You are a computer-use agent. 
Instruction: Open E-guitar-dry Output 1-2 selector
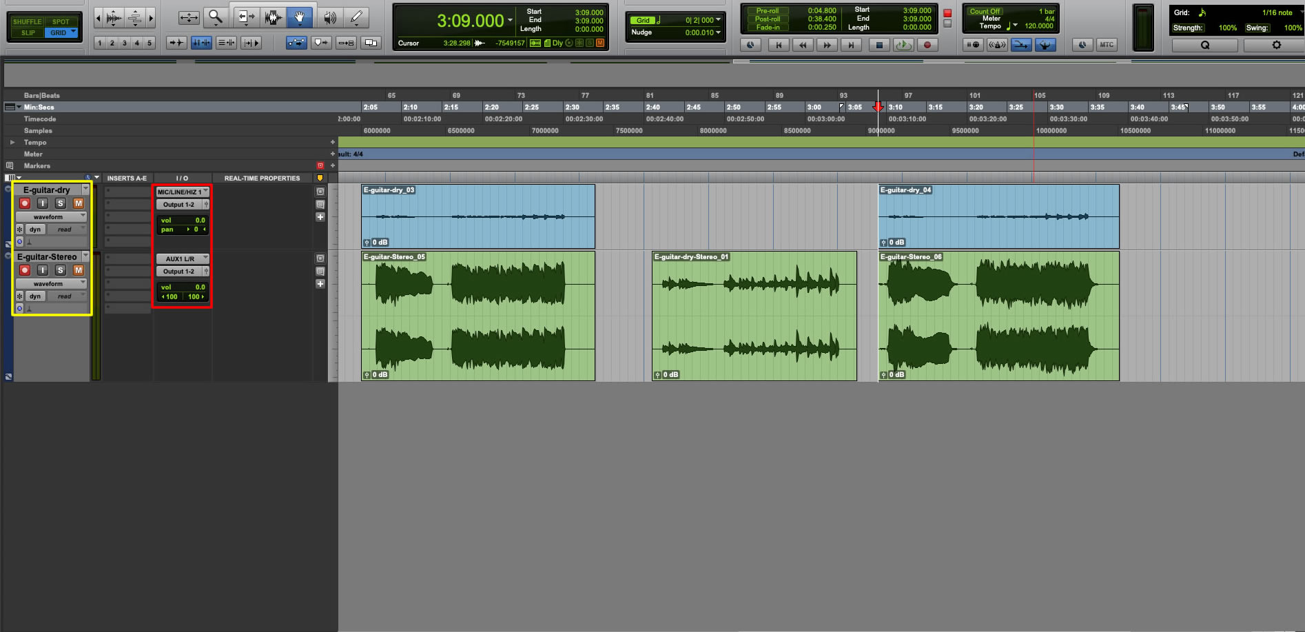click(179, 205)
